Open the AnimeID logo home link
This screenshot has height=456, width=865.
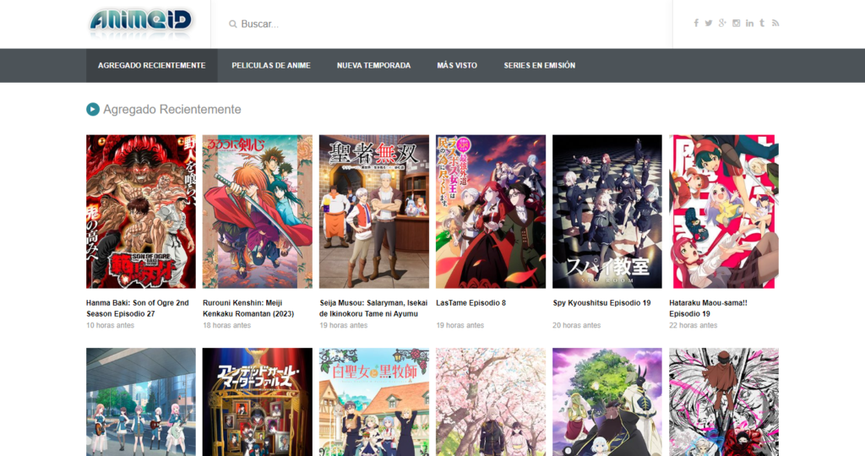[x=141, y=23]
